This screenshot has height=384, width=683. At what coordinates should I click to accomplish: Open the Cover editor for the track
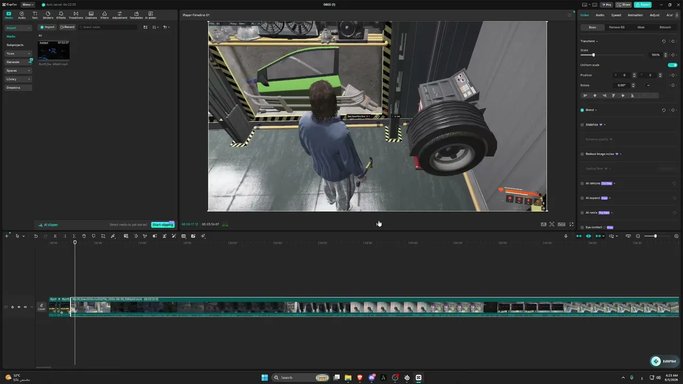(42, 307)
